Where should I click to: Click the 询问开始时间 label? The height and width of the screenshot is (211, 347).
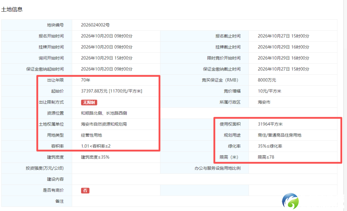click(51, 58)
